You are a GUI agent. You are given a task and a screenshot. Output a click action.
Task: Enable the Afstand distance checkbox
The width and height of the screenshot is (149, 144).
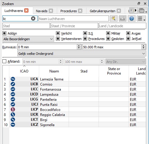click(4, 61)
